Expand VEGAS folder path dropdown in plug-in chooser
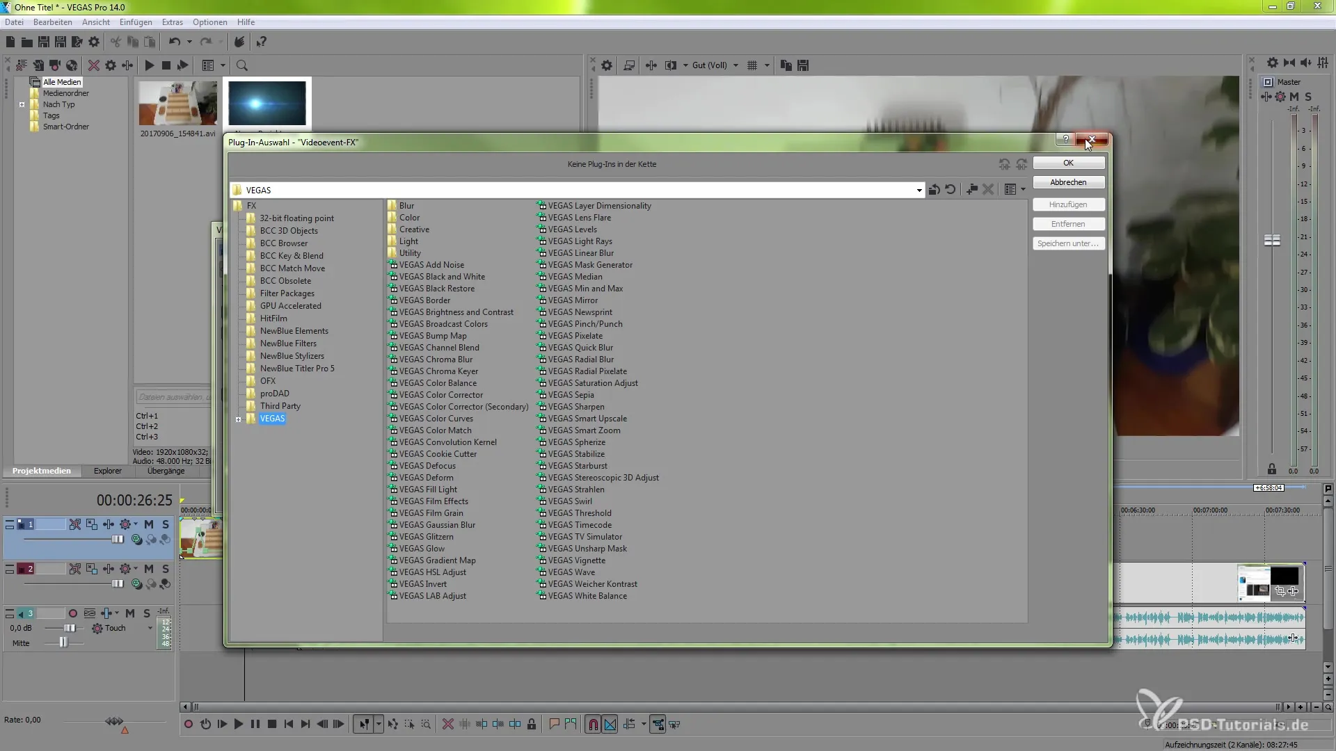The width and height of the screenshot is (1336, 751). tap(919, 190)
